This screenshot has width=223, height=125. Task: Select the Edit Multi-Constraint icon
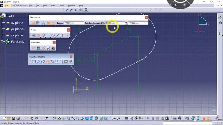pyautogui.click(x=53, y=48)
